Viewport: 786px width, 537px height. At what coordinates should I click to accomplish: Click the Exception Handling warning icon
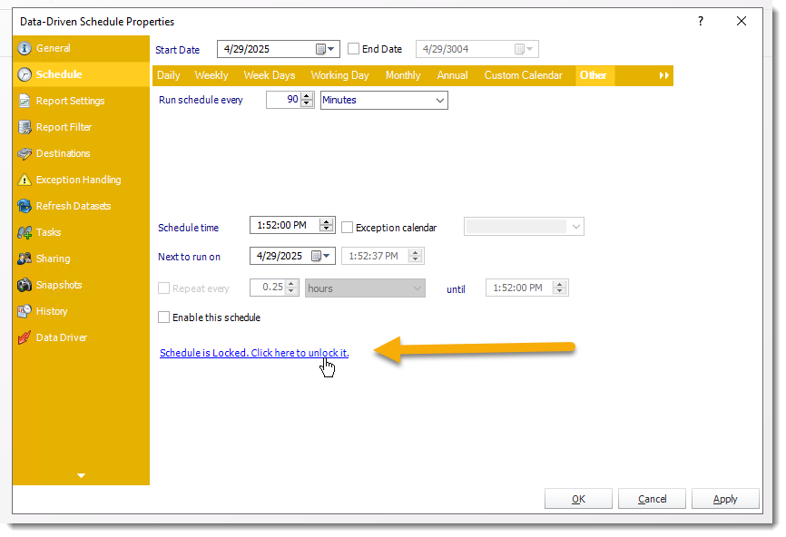tap(25, 180)
